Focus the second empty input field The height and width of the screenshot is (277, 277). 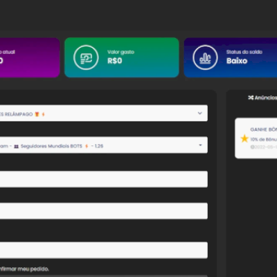[104, 211]
